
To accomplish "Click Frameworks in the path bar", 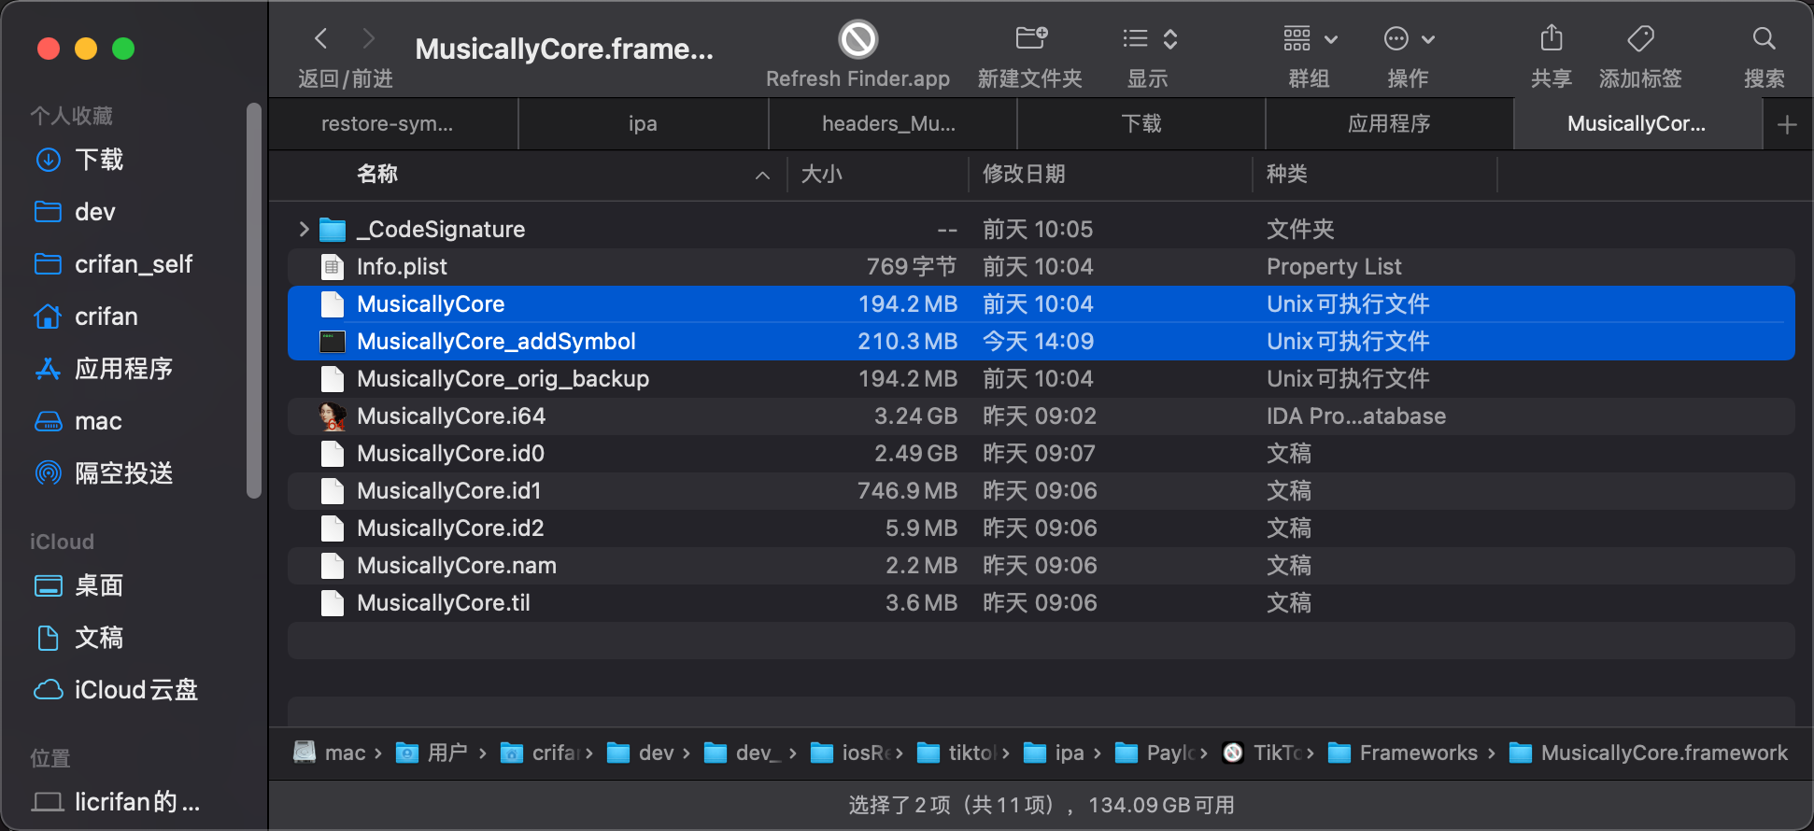I will pos(1417,753).
